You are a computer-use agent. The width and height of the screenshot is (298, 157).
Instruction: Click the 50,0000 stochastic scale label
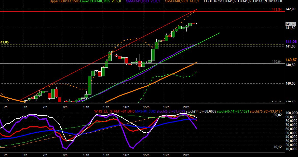(292, 133)
